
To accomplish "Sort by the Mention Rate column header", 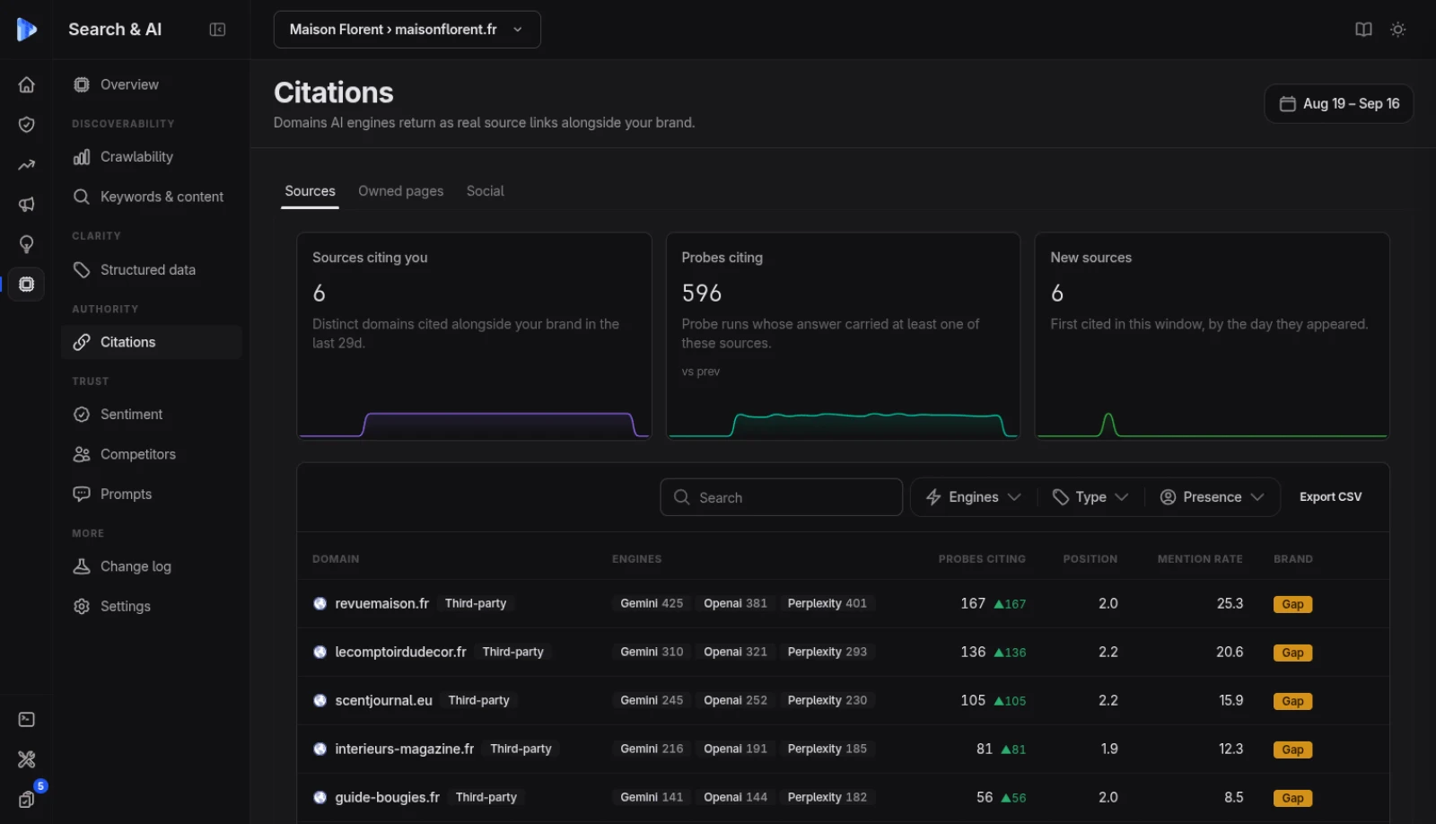I will (x=1200, y=559).
